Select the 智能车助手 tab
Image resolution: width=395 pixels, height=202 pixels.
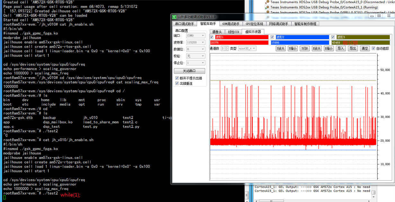[208, 23]
